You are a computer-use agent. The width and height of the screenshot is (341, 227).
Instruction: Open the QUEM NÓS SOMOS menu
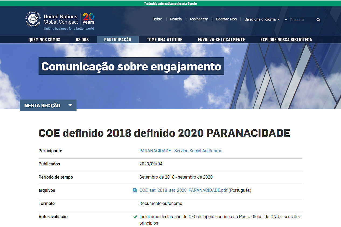[x=44, y=40]
